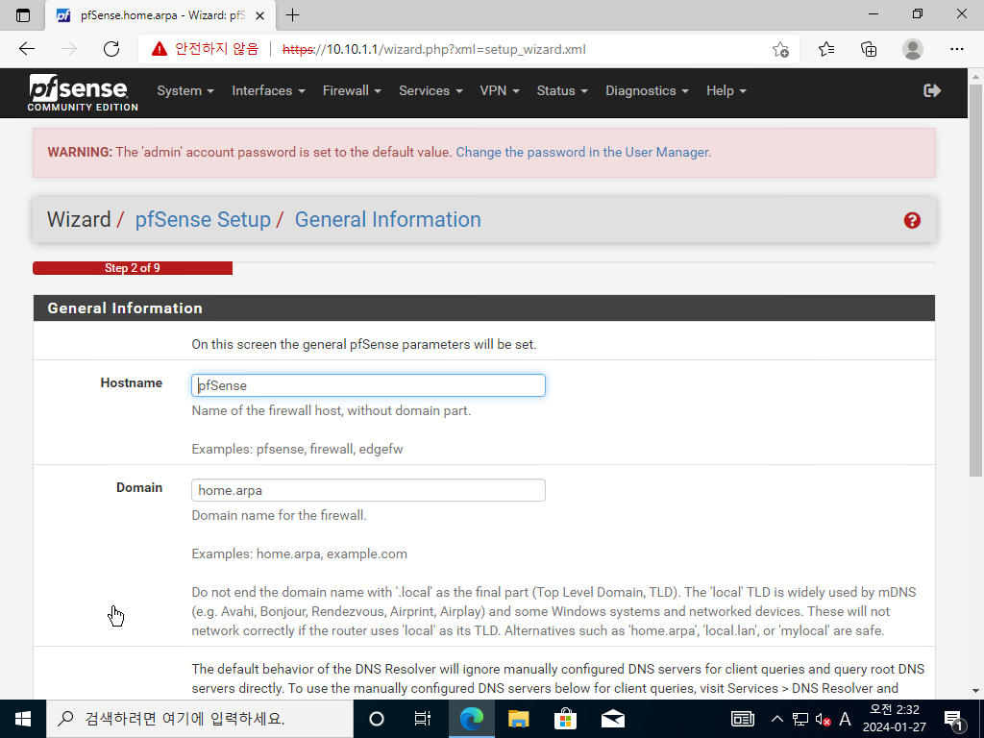Open the Windows Start menu
Screen dimensions: 984x738
(23, 719)
